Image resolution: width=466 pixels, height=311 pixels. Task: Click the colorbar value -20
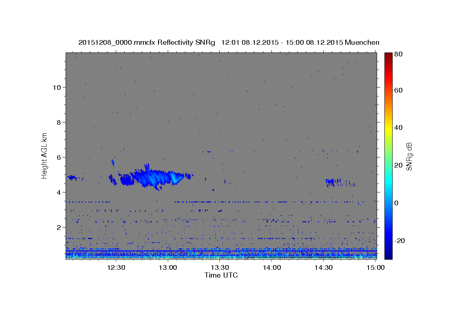pos(400,241)
